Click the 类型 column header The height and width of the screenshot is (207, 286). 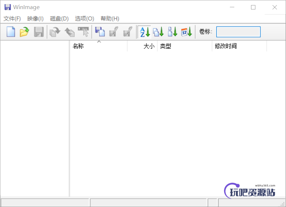click(185, 46)
